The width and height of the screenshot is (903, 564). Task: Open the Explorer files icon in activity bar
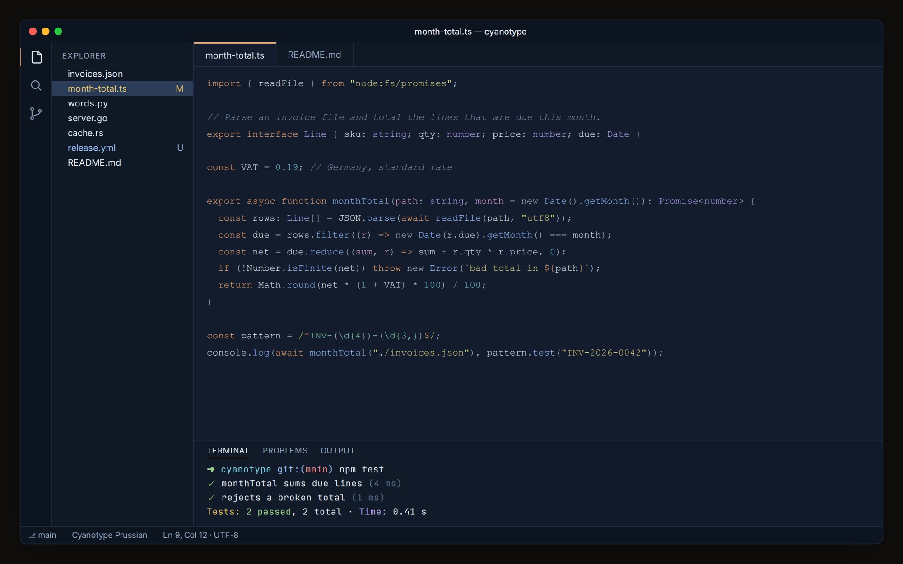pyautogui.click(x=37, y=57)
